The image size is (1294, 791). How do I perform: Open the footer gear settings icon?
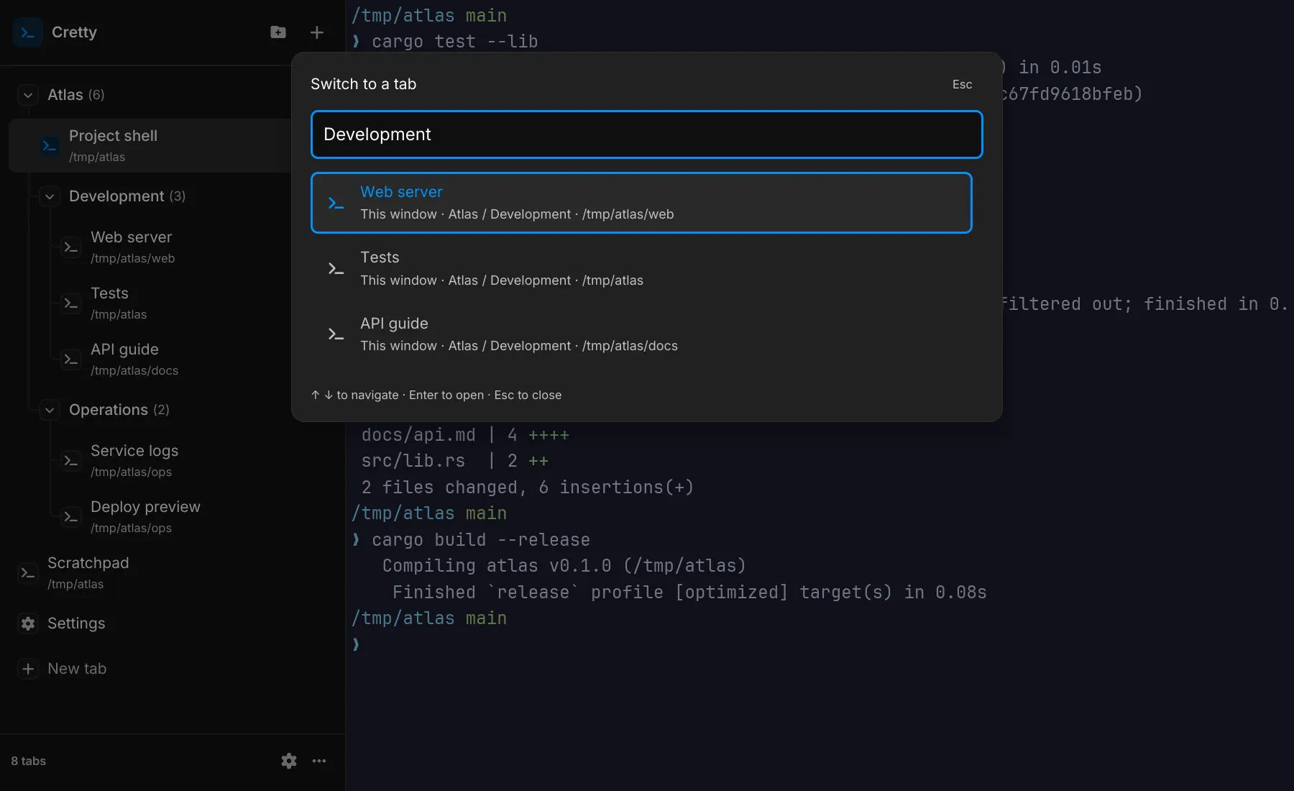pos(289,761)
